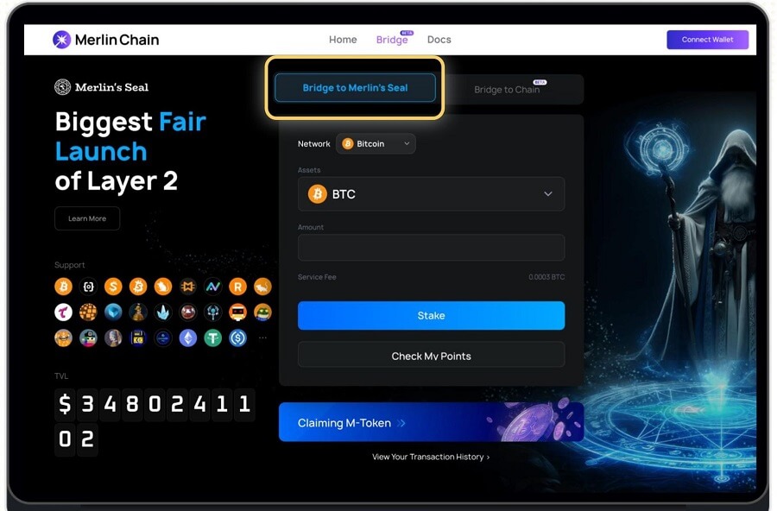This screenshot has height=511, width=777.
Task: Show more supported tokens via ellipsis
Action: 262,338
